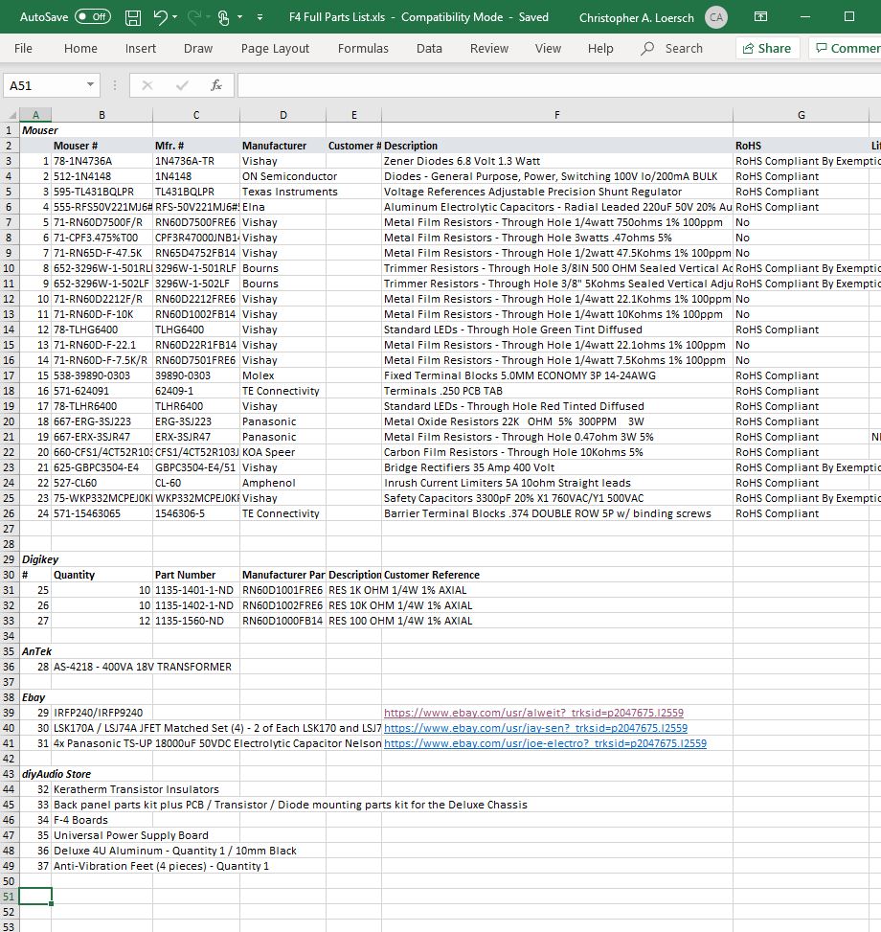The image size is (881, 932).
Task: Click the Ribbon Display Options icon
Action: tap(760, 16)
